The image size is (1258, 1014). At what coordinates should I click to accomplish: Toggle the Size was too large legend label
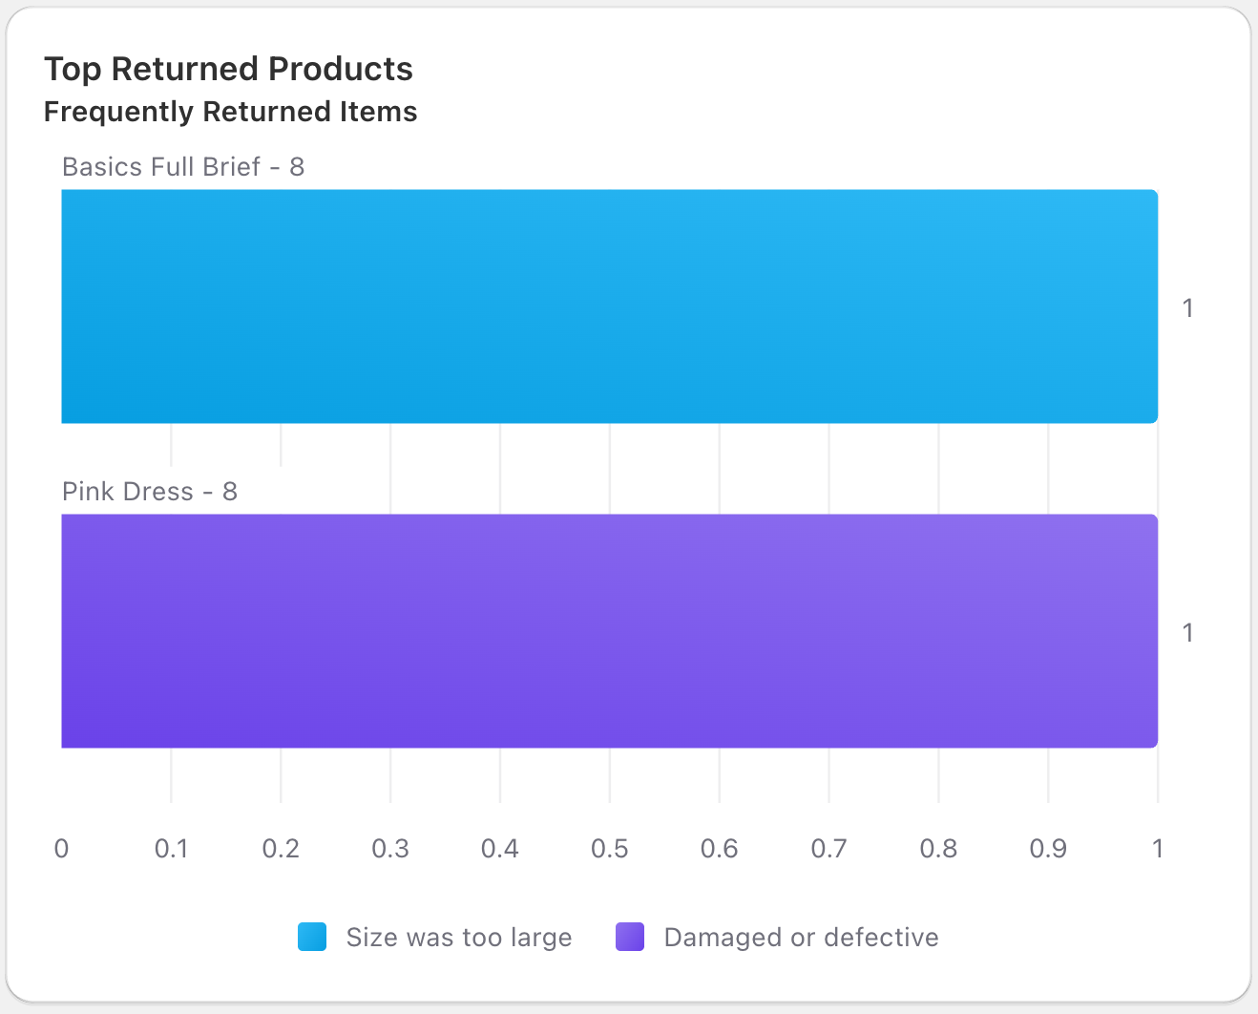tap(458, 938)
